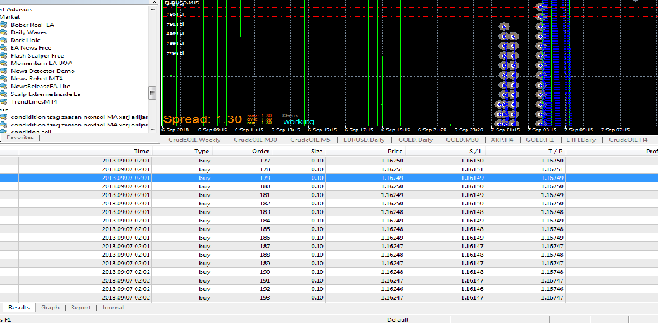Select the Bober Real EA advisor icon

click(4, 25)
